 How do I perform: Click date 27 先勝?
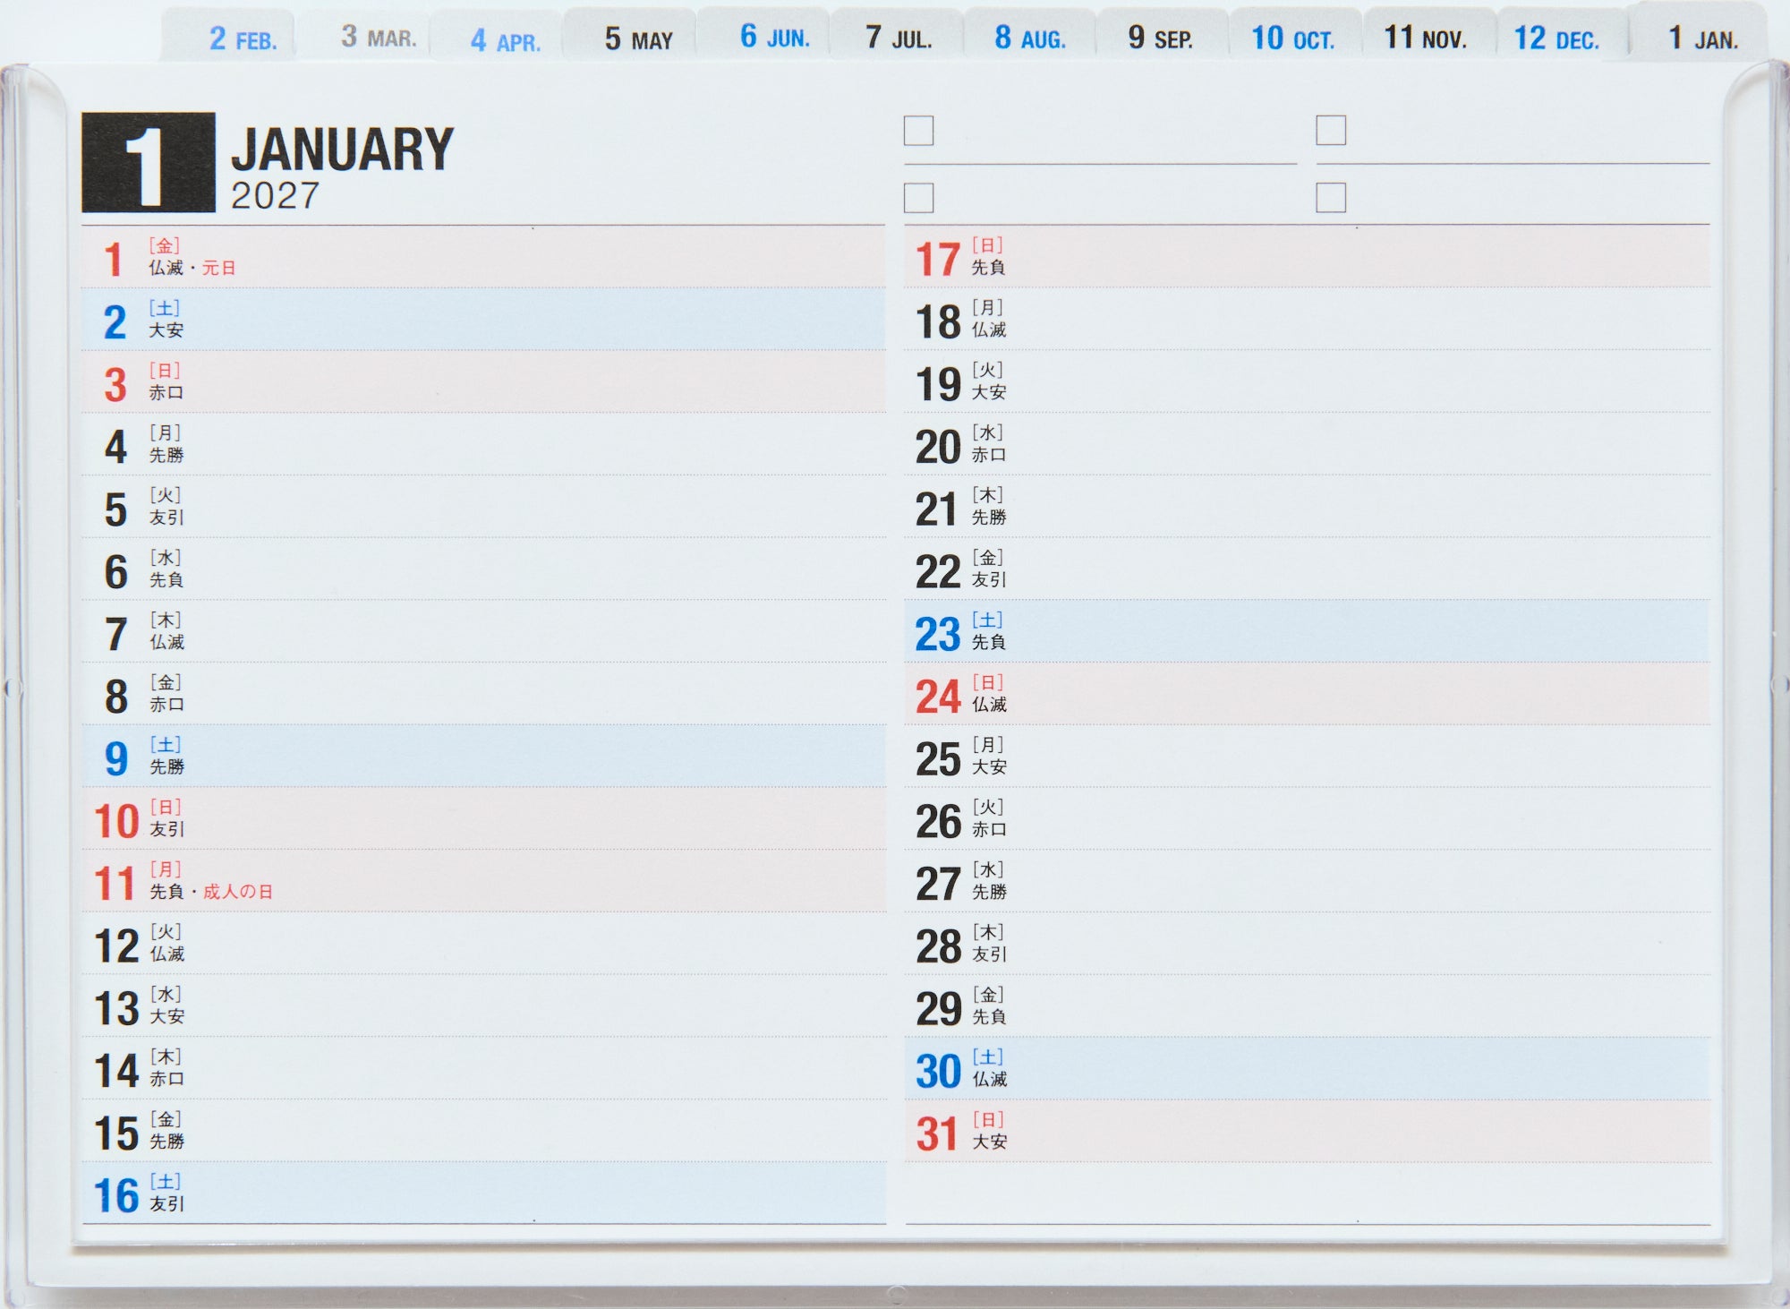tap(1307, 882)
